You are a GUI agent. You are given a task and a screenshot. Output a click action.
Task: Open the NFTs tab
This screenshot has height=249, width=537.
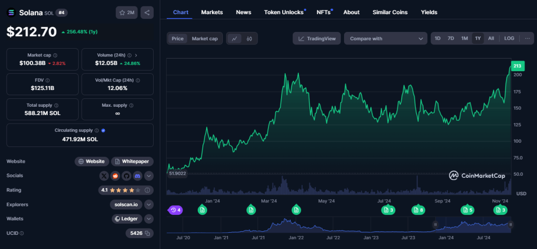[324, 13]
